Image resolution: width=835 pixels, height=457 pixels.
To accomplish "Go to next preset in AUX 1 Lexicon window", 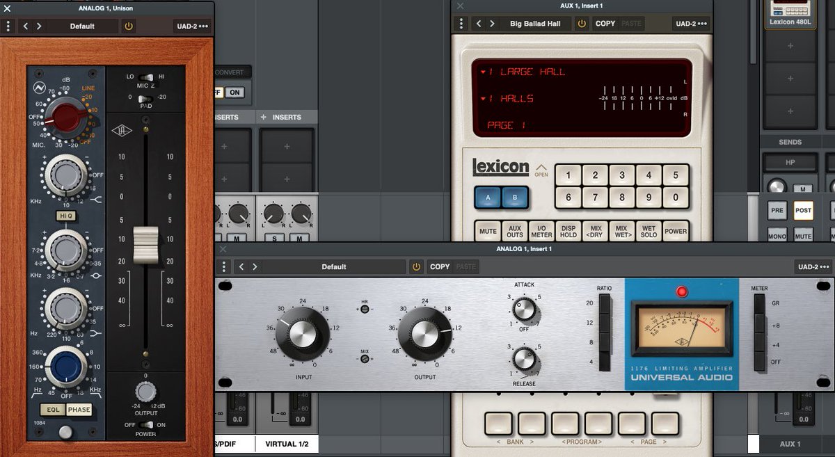I will (492, 24).
